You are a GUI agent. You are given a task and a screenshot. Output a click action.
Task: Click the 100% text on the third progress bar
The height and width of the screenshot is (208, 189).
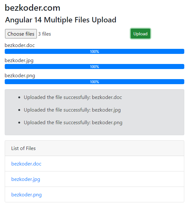pyautogui.click(x=94, y=82)
